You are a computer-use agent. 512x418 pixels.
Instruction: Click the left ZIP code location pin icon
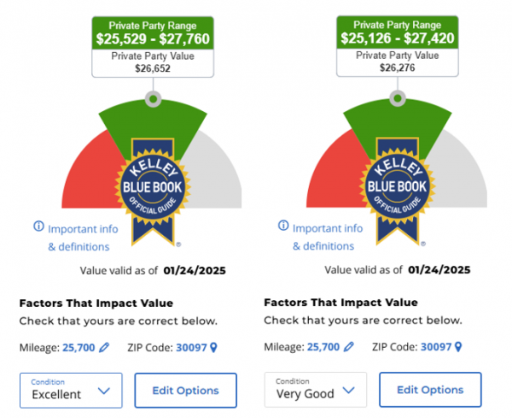click(213, 347)
